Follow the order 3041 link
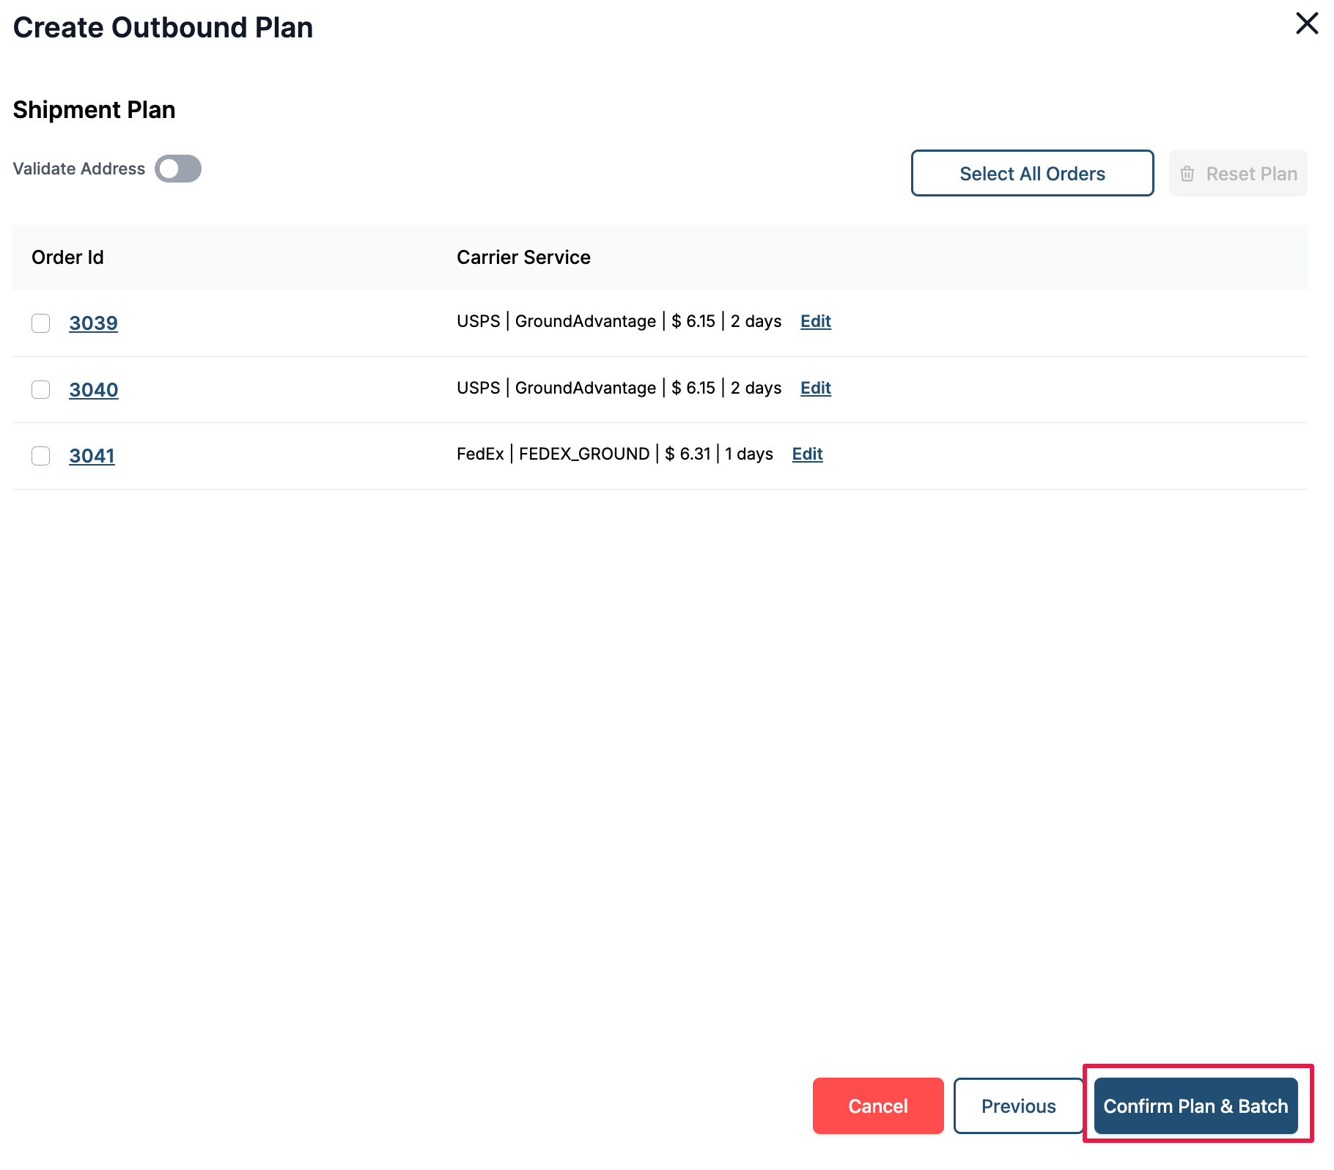The image size is (1334, 1170). 92,456
